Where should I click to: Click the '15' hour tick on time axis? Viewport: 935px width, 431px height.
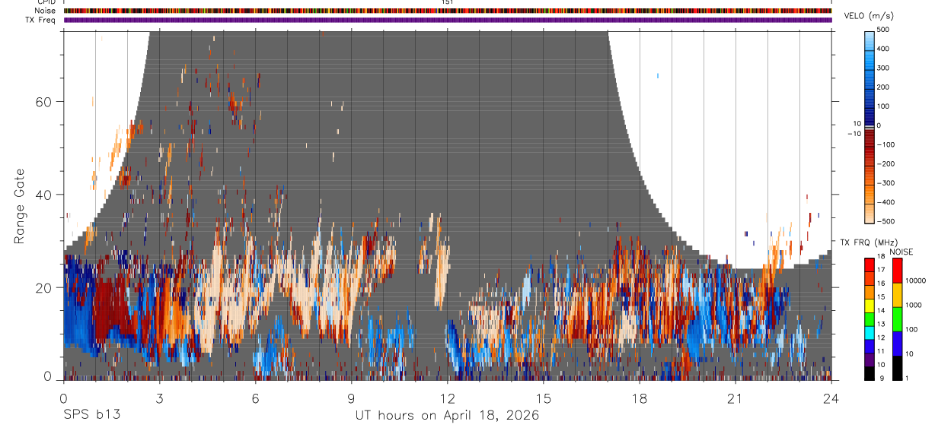544,398
